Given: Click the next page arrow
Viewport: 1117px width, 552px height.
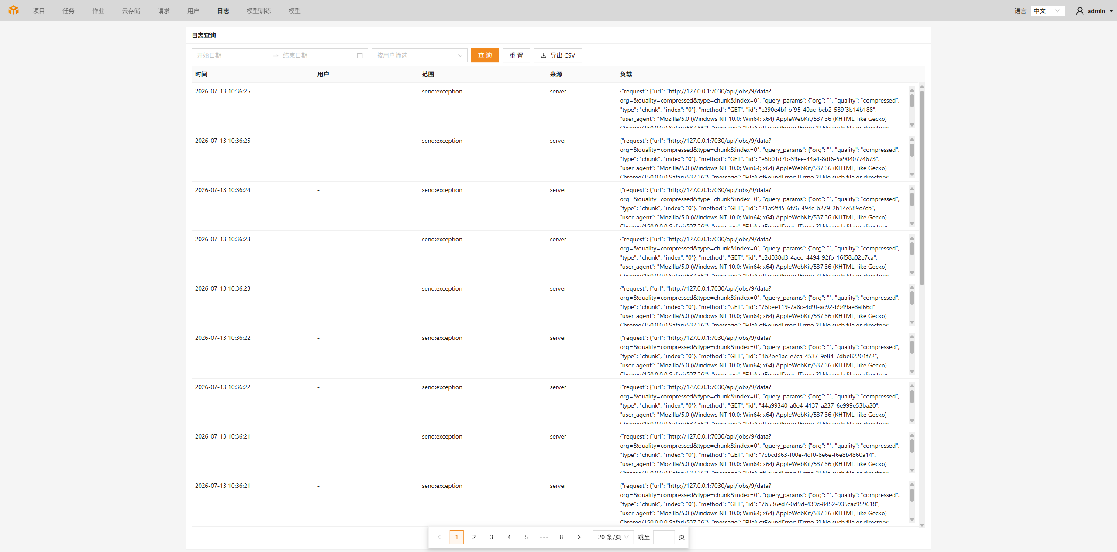Looking at the screenshot, I should click(579, 537).
